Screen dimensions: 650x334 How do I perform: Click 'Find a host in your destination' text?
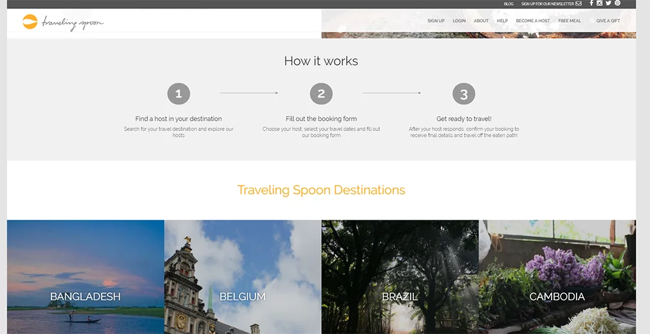[179, 119]
